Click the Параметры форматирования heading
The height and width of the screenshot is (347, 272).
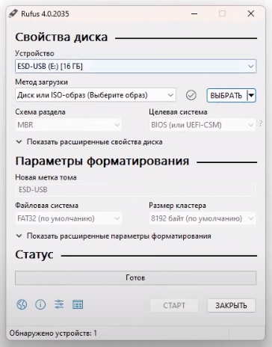[x=102, y=161]
